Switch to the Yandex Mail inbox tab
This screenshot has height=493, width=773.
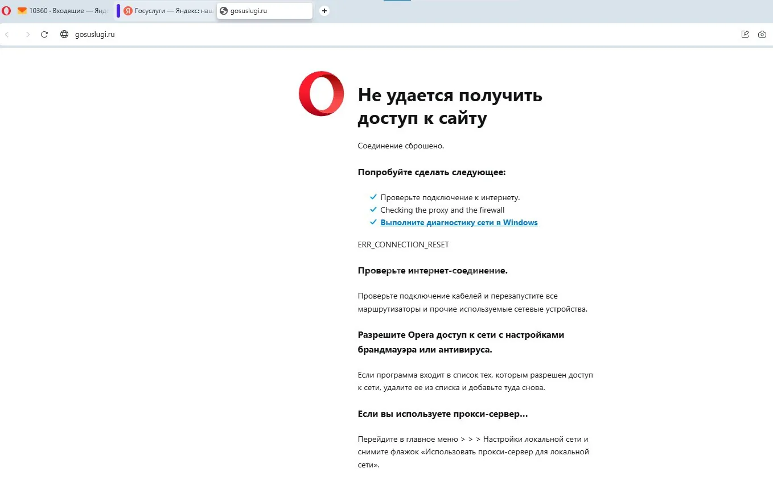[63, 11]
